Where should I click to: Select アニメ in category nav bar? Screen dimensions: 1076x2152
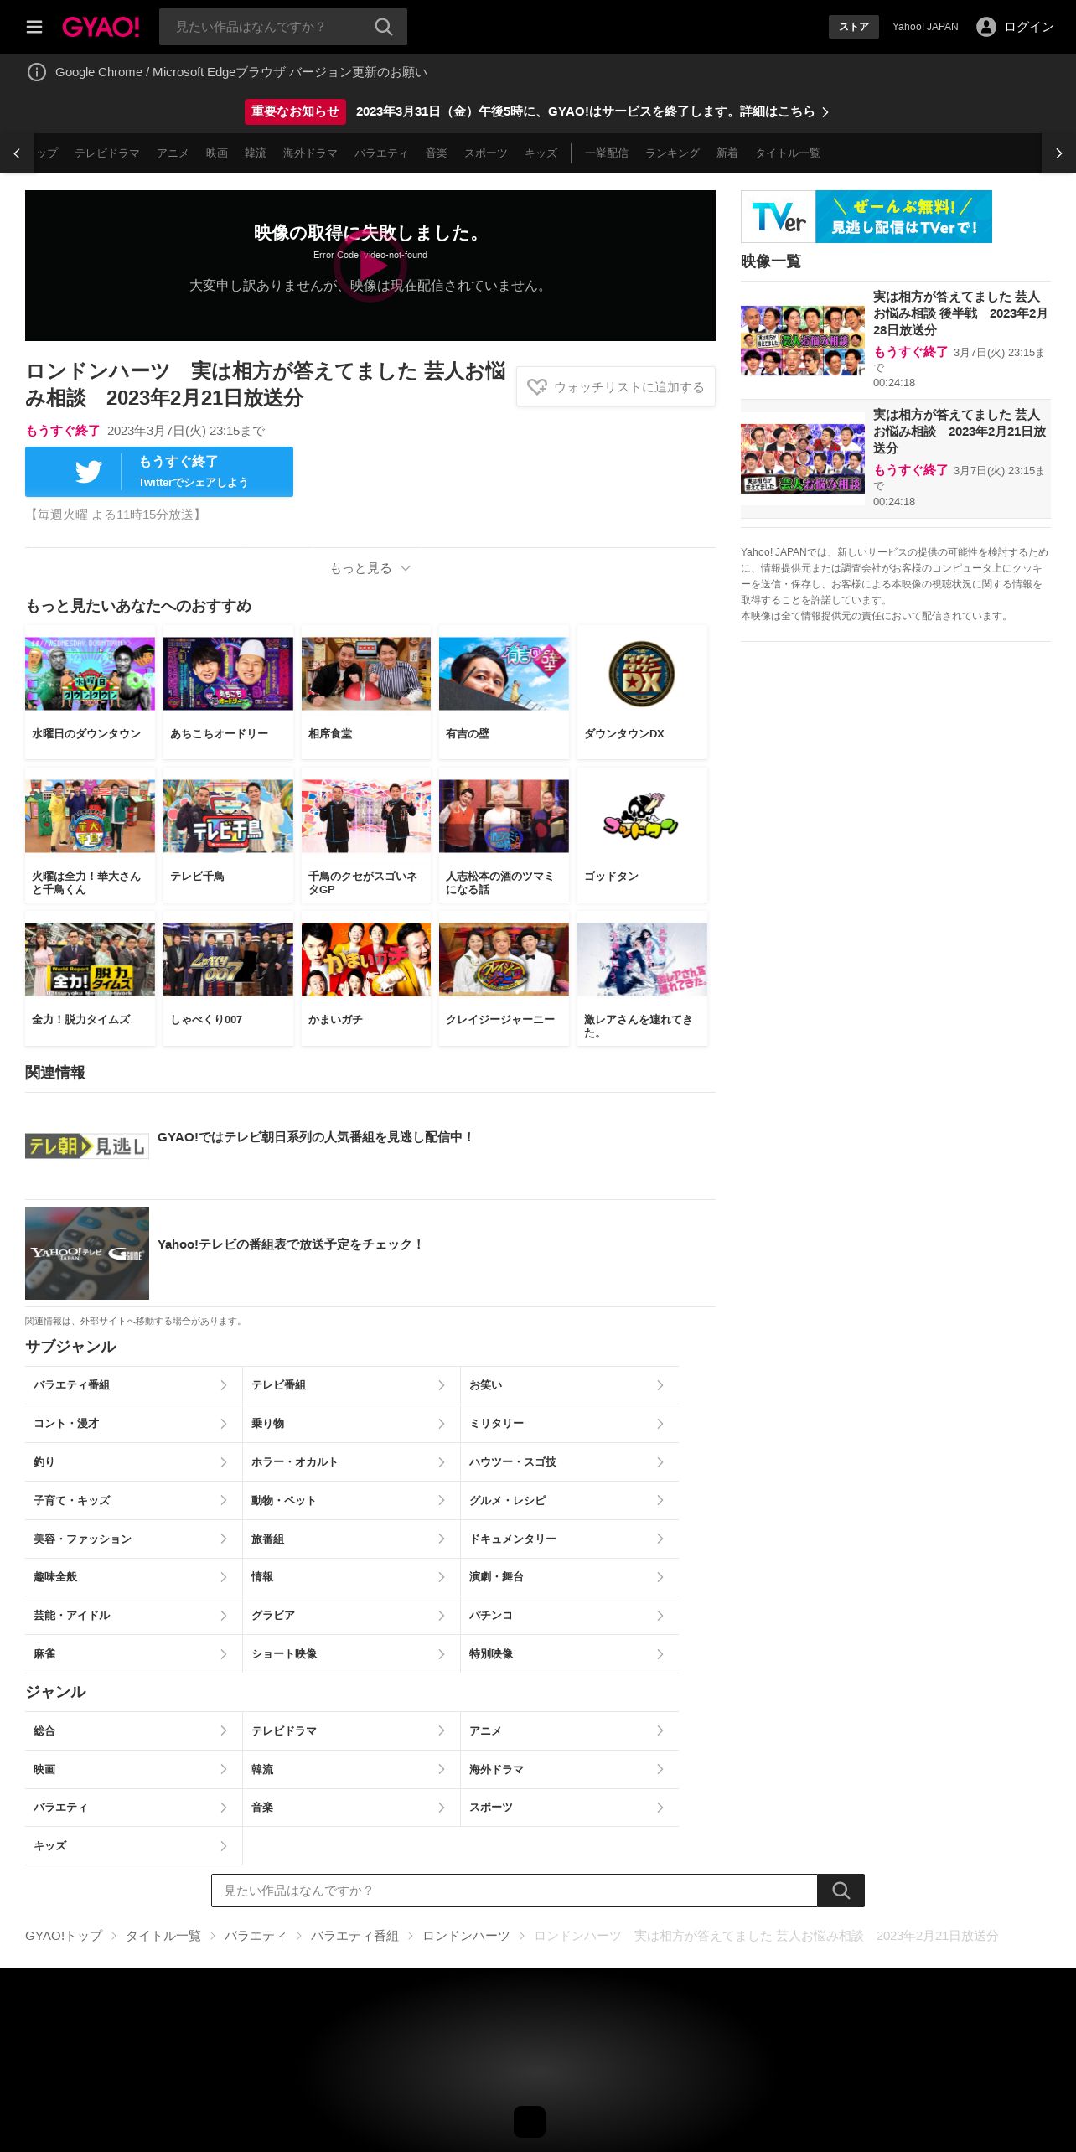(x=173, y=153)
